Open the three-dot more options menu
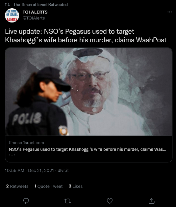Viewport: 176px width, 207px height. pos(169,12)
